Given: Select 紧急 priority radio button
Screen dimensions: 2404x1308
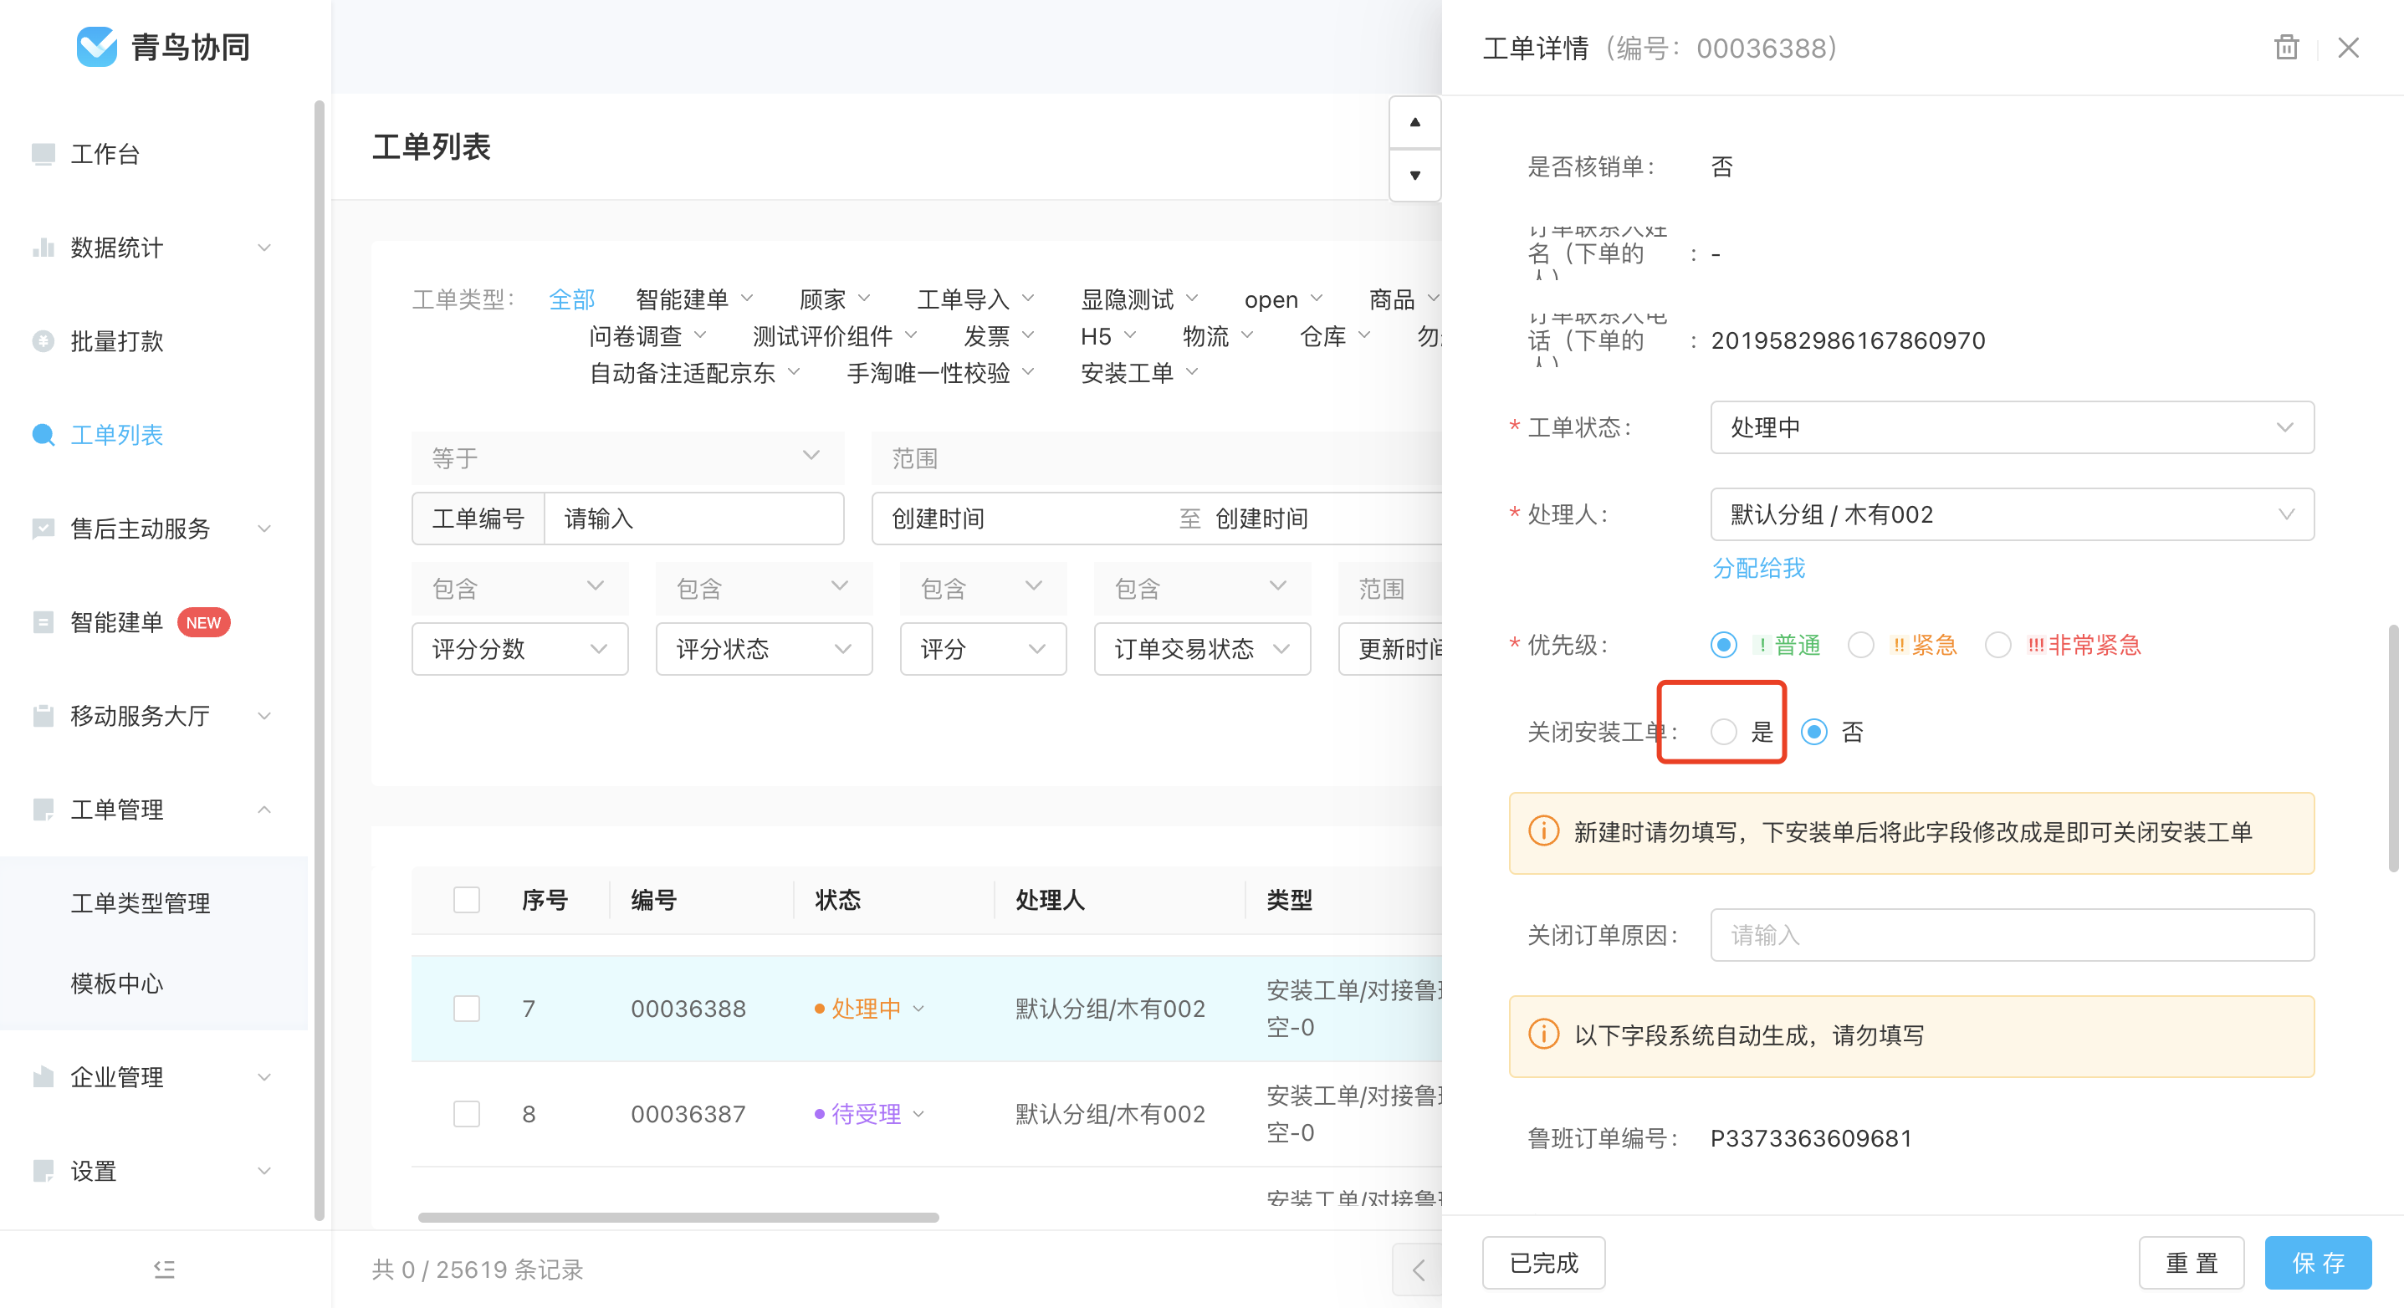Looking at the screenshot, I should (x=1861, y=645).
